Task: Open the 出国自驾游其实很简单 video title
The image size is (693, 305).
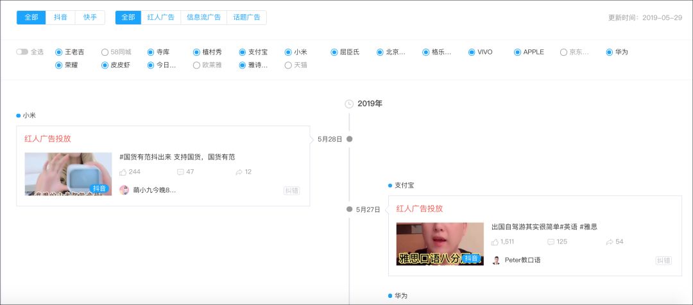Action: [545, 227]
